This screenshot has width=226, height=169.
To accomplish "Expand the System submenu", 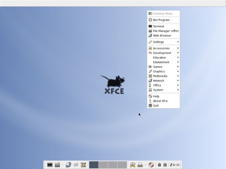I will (x=163, y=90).
